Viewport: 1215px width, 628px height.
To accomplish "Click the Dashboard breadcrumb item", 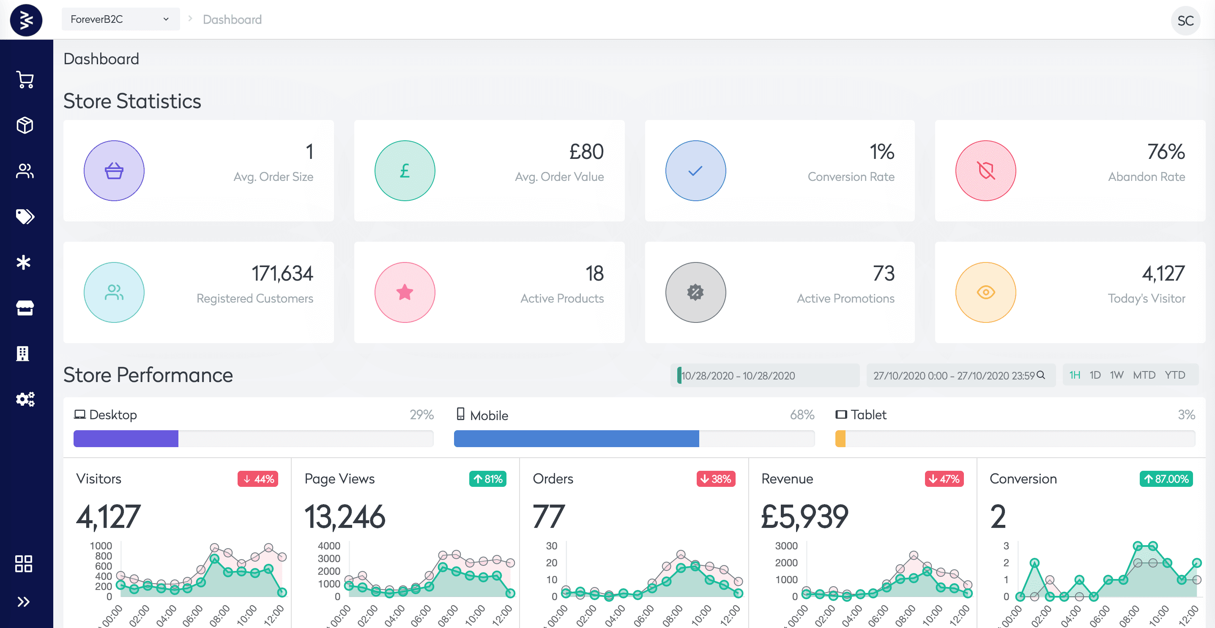I will [232, 19].
